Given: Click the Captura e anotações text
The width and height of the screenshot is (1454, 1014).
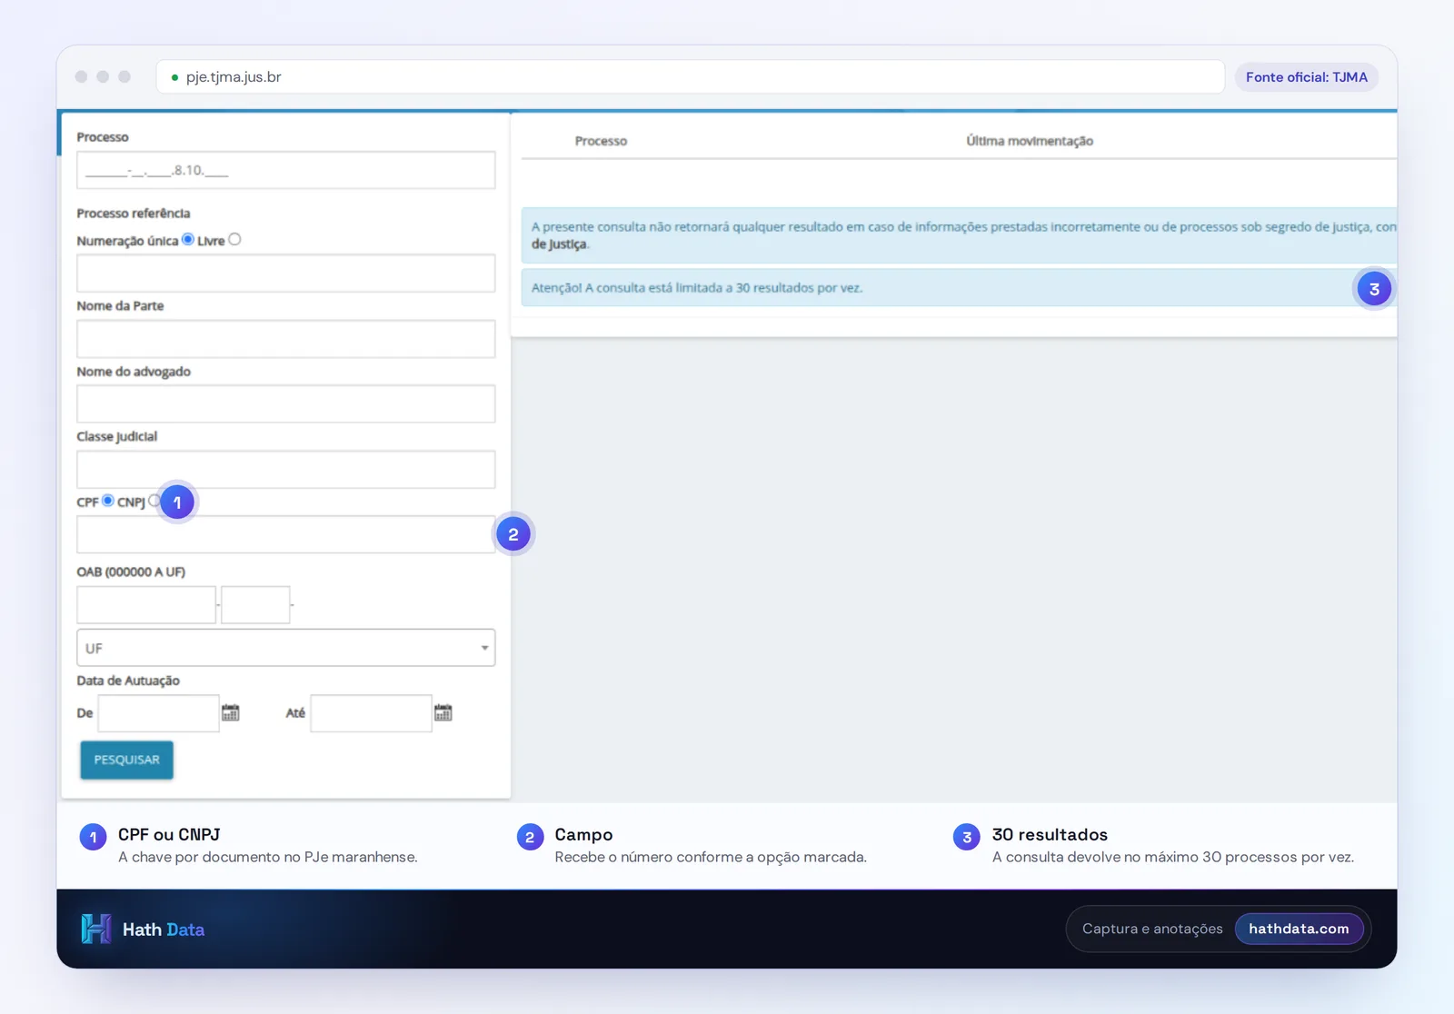Looking at the screenshot, I should (x=1152, y=929).
